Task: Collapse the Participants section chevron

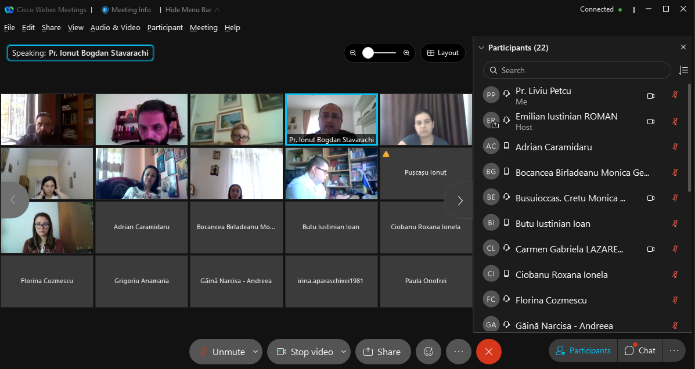Action: point(481,48)
